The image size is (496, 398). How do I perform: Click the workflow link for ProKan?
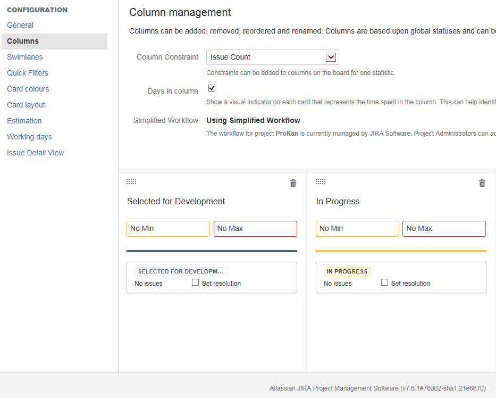tap(231, 134)
